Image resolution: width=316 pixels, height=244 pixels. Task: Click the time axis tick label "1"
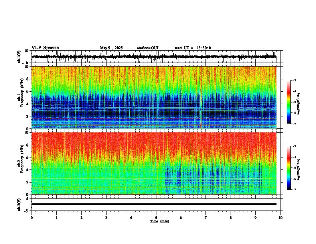pos(56,218)
